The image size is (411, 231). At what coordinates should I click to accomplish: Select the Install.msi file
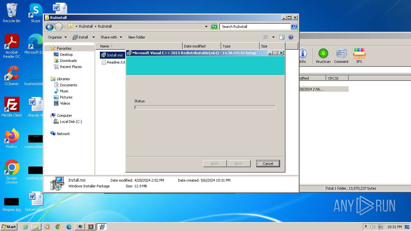[x=112, y=55]
